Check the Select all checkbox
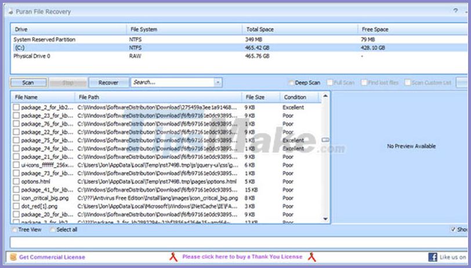This screenshot has height=268, width=471. click(53, 230)
